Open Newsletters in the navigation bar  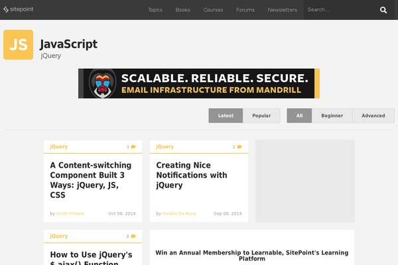[x=283, y=10]
